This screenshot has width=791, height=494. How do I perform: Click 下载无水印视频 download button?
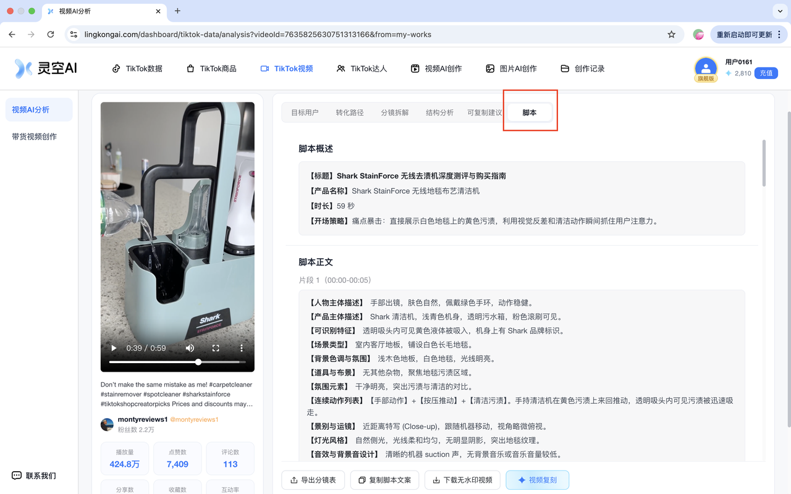(462, 480)
